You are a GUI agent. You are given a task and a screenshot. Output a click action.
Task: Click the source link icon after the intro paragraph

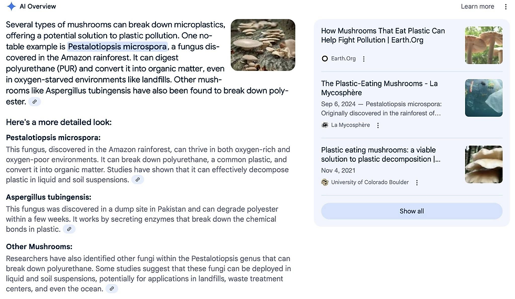(35, 102)
